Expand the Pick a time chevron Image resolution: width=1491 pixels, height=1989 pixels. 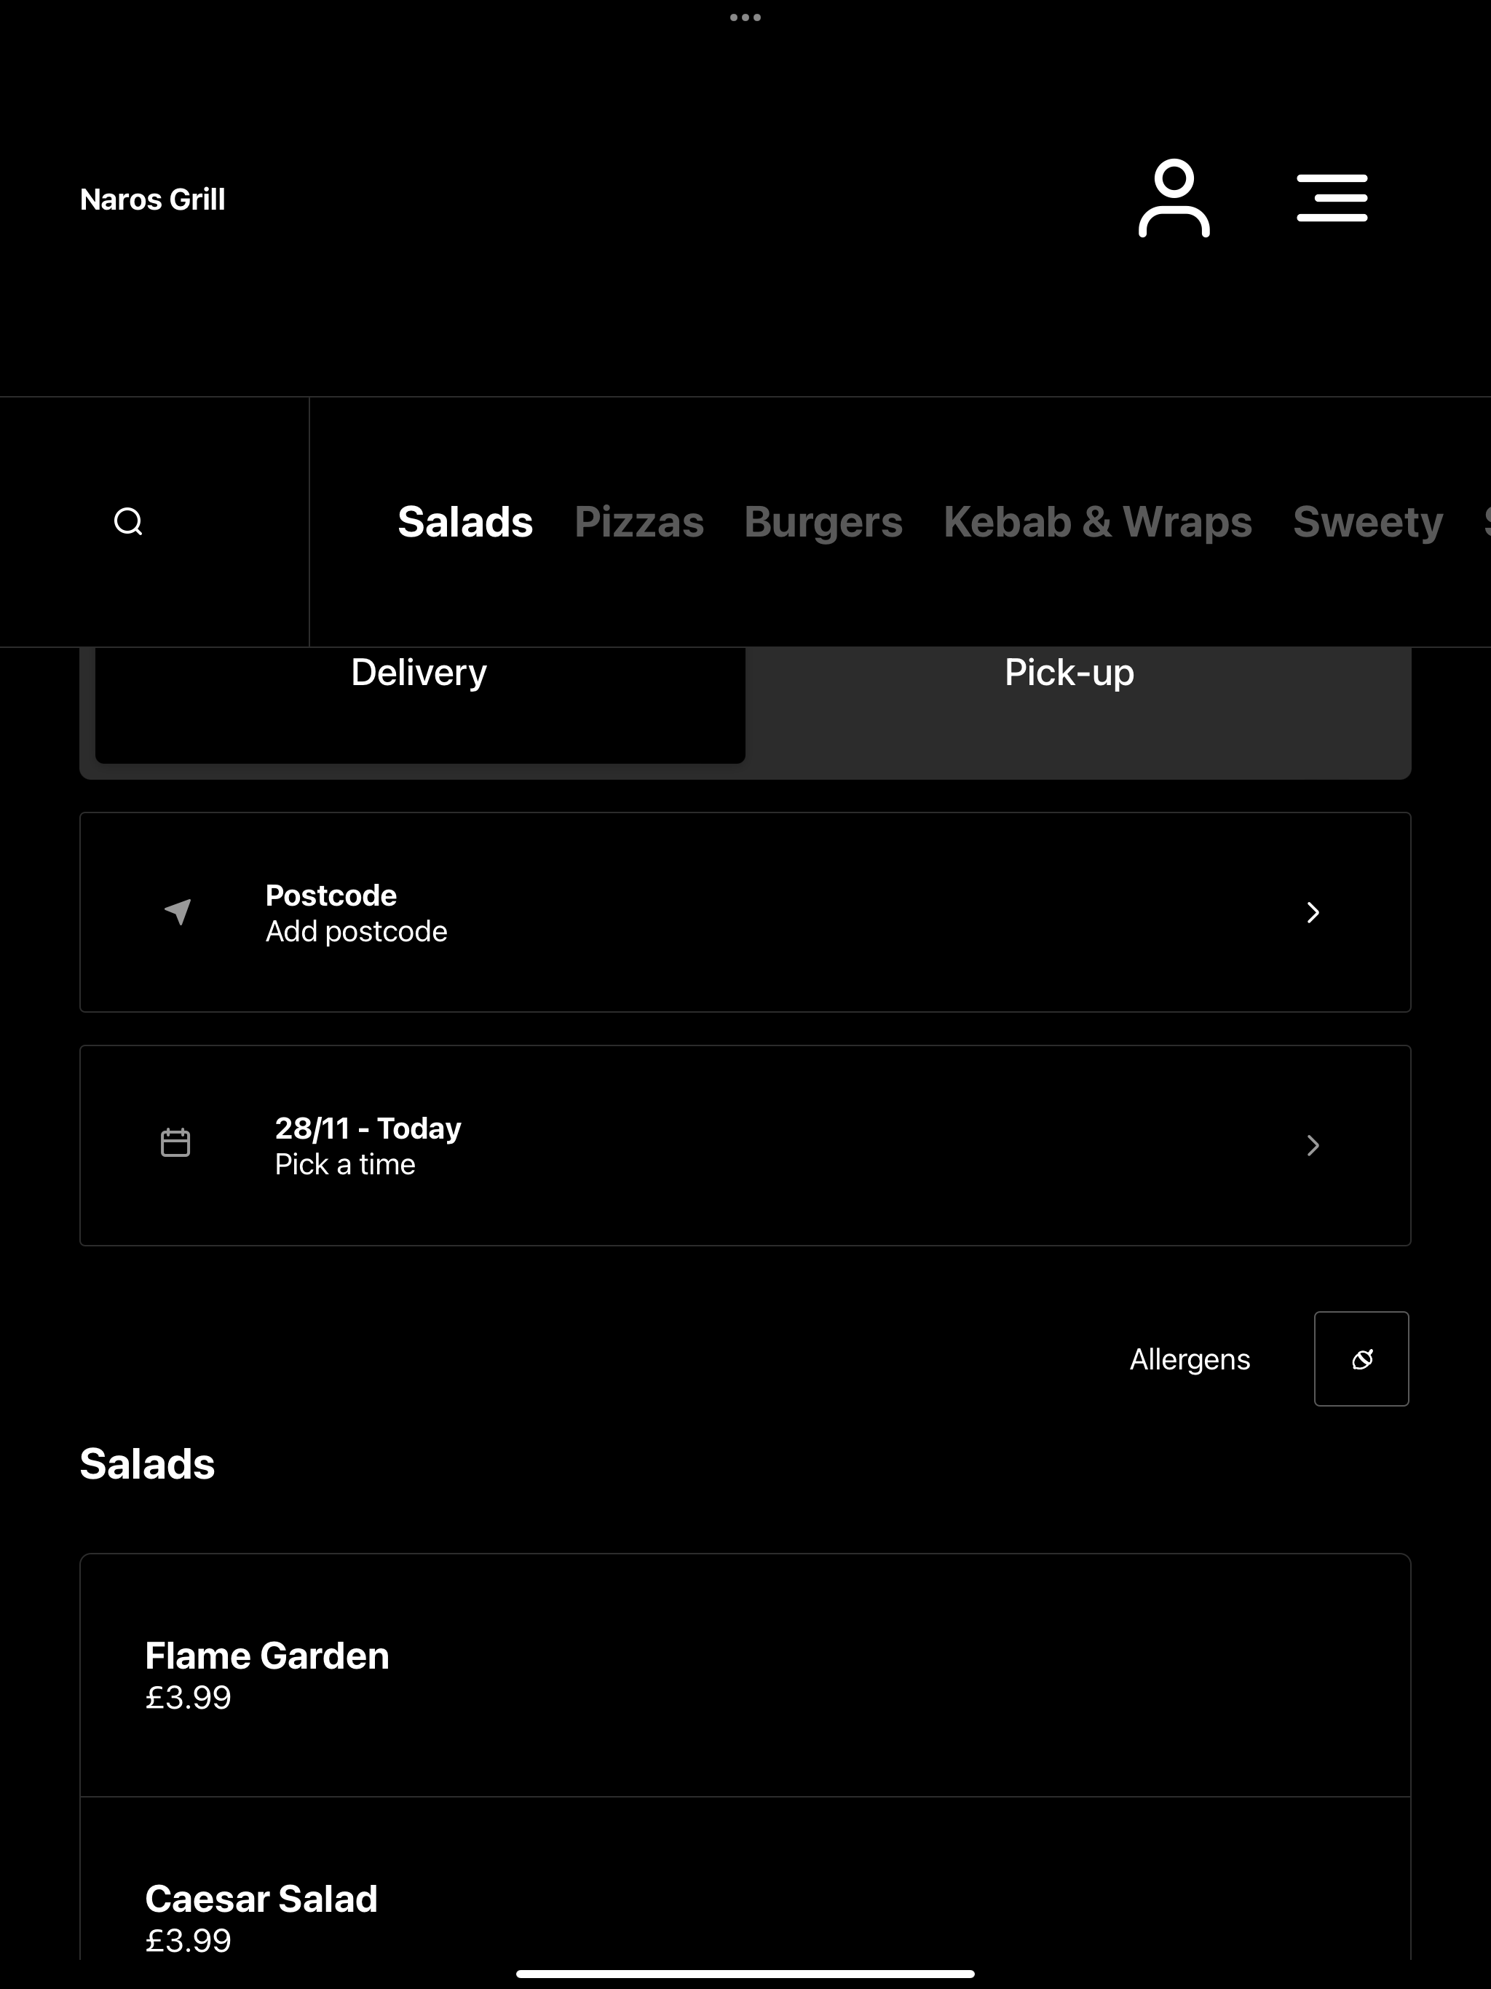[x=1313, y=1144]
